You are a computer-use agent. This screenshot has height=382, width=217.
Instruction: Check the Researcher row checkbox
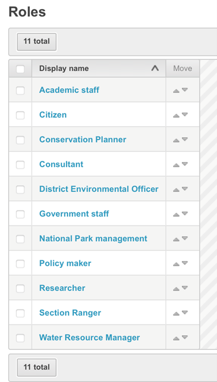click(20, 289)
